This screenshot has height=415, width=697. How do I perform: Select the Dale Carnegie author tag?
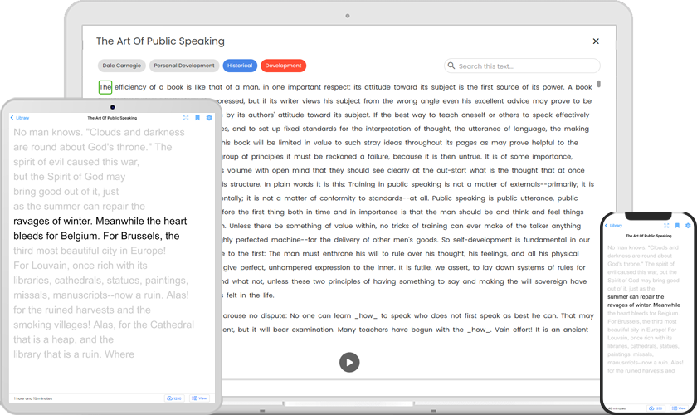pyautogui.click(x=121, y=66)
